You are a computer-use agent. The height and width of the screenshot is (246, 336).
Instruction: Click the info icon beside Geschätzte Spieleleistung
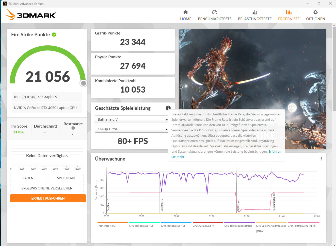coord(168,108)
